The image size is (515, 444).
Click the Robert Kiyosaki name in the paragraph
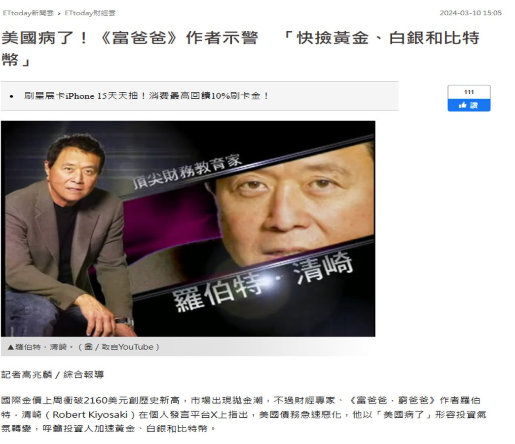(90, 415)
